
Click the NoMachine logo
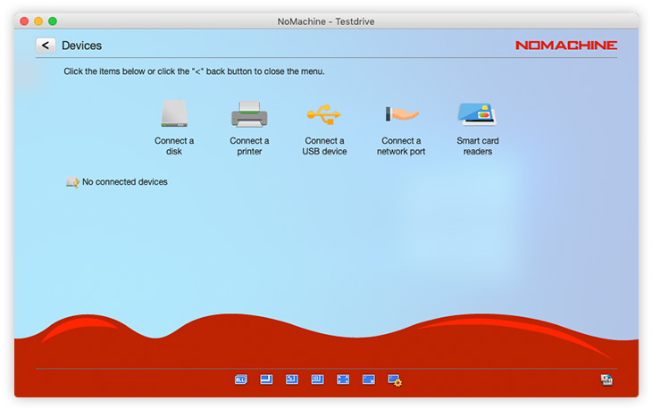click(565, 46)
